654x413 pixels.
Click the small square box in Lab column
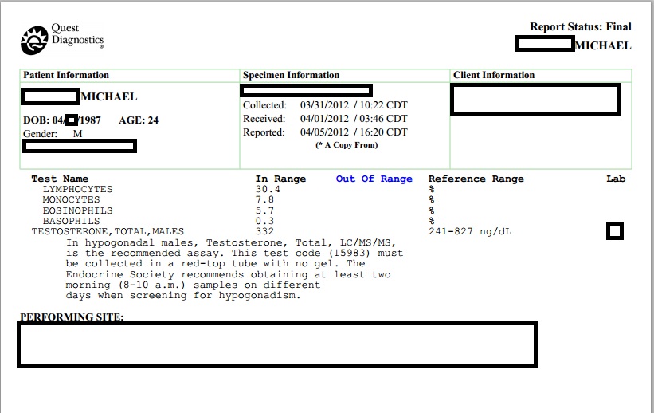coord(614,231)
